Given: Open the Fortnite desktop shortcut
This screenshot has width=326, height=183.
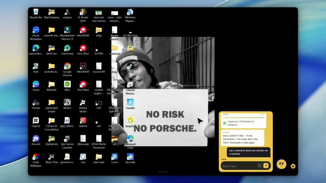Looking at the screenshot, I should coord(130,104).
